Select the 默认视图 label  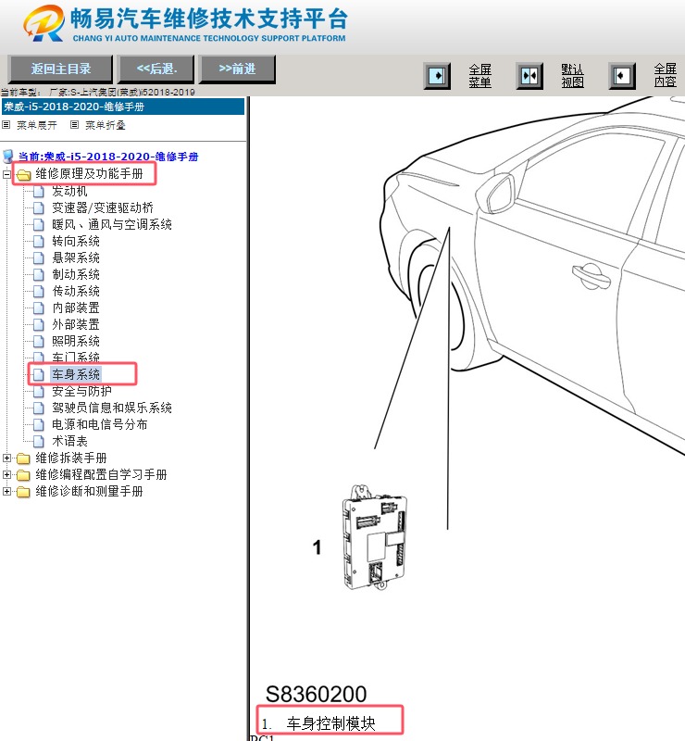(573, 76)
